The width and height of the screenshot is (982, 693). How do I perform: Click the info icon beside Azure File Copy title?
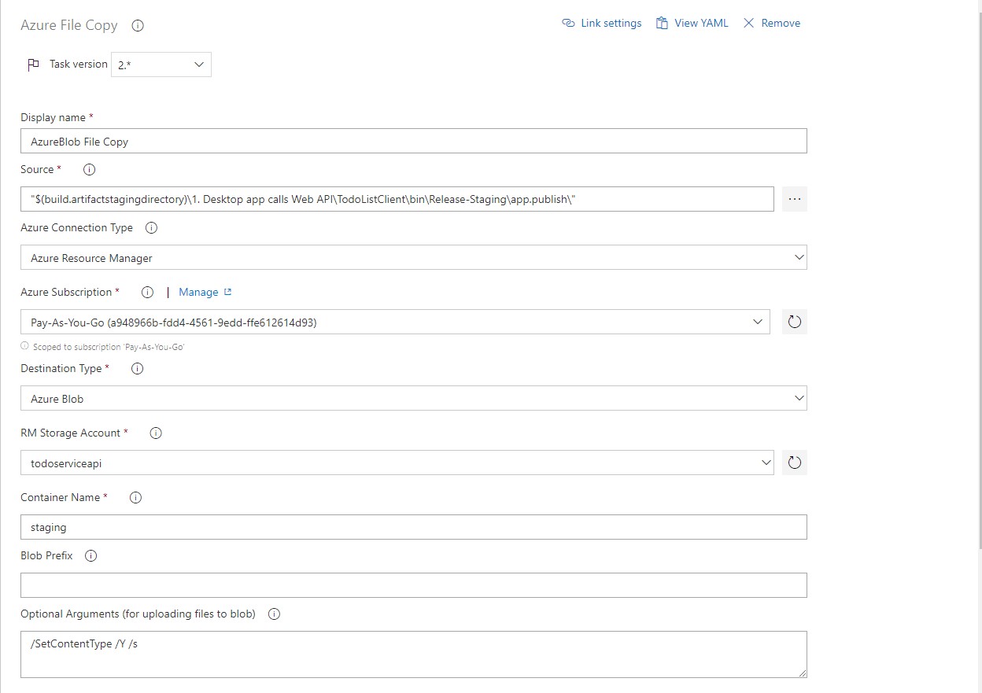coord(138,25)
